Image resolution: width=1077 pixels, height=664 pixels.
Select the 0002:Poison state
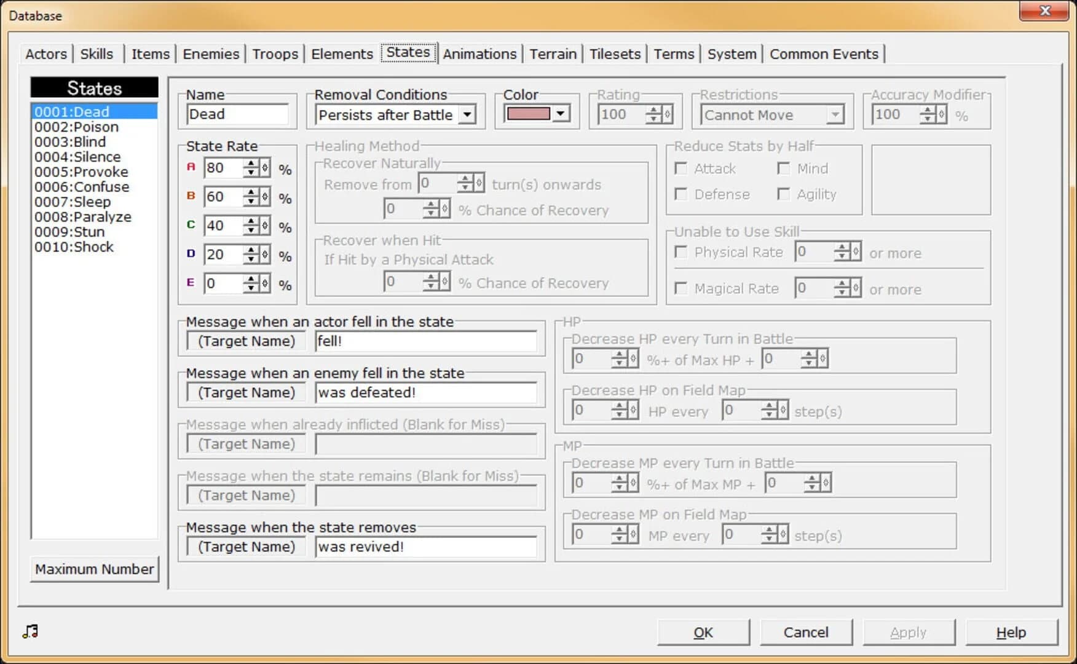(x=76, y=127)
